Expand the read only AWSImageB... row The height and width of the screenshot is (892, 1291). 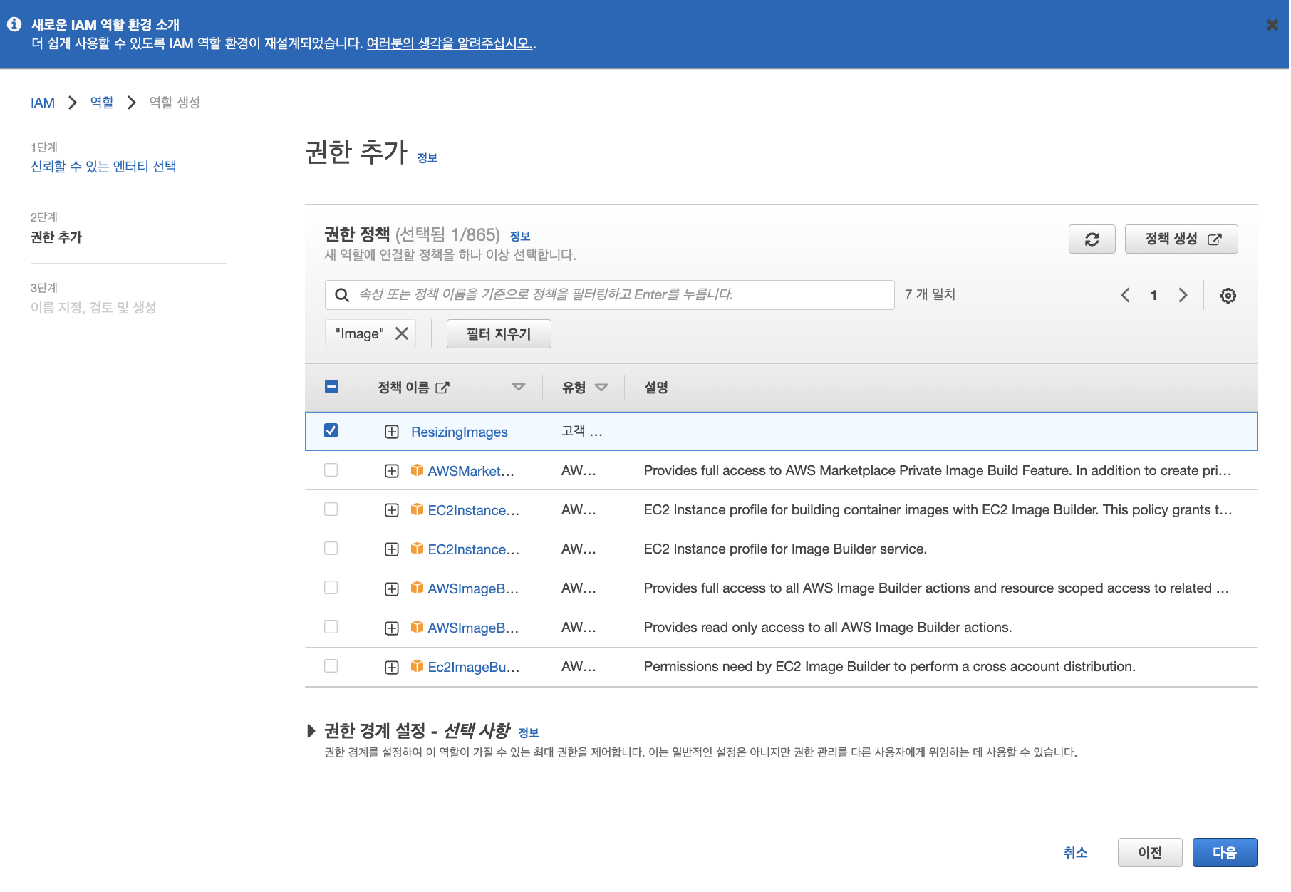click(391, 628)
